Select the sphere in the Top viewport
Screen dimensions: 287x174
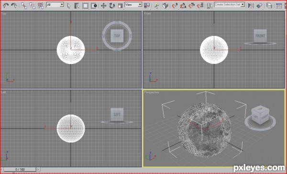pos(71,50)
